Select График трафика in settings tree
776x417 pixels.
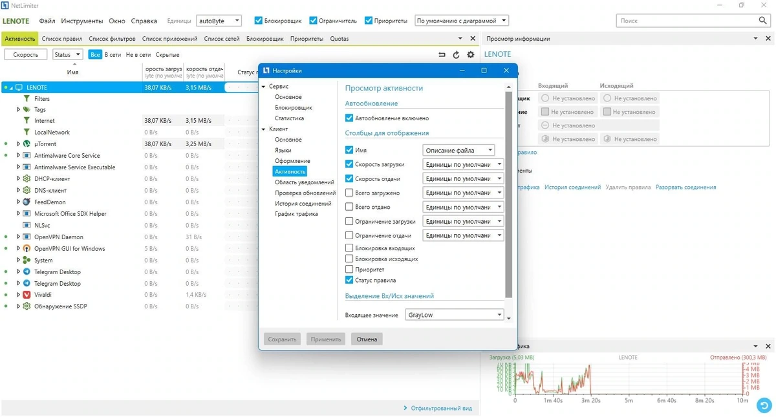click(296, 214)
